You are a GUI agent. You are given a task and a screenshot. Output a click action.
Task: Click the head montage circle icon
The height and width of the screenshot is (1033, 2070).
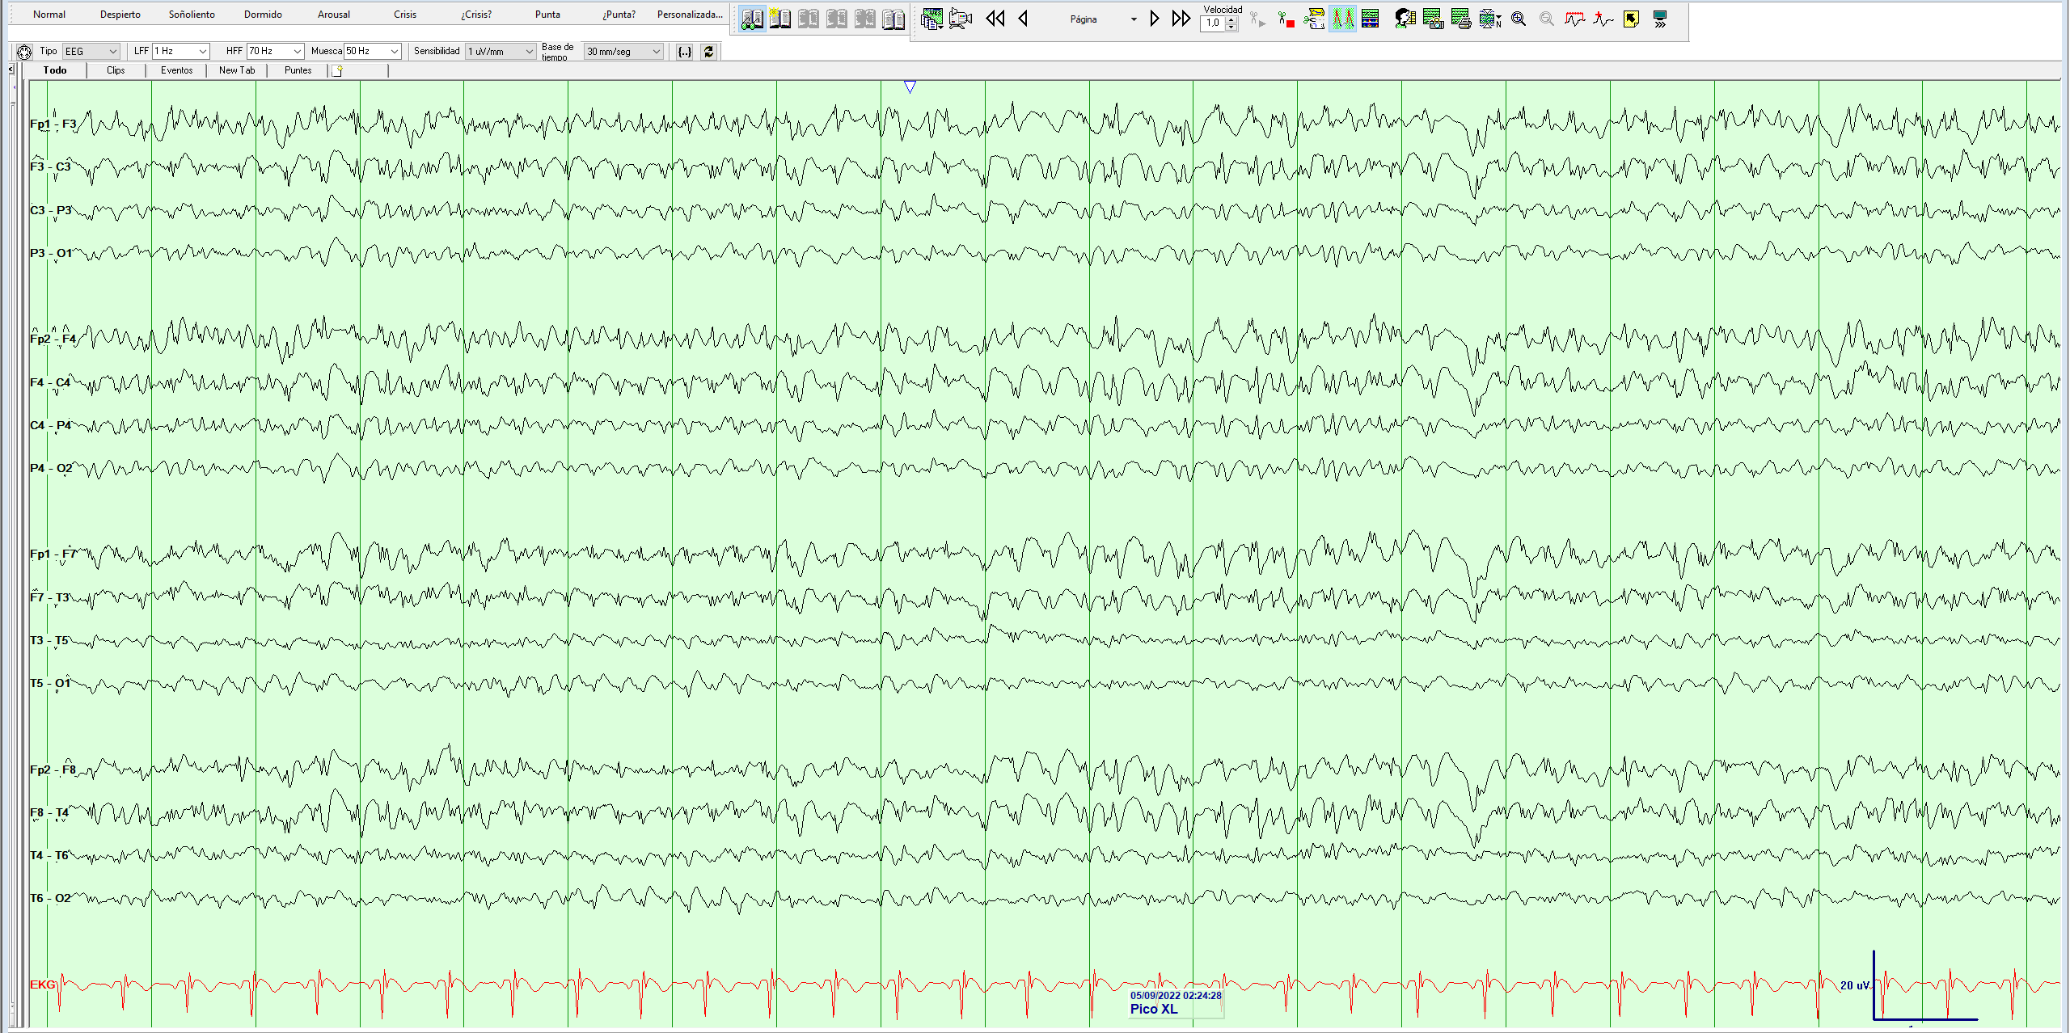point(24,52)
